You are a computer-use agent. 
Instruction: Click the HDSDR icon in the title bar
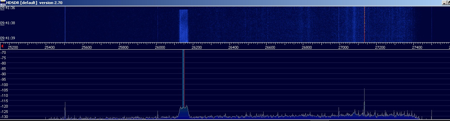click(x=3, y=2)
